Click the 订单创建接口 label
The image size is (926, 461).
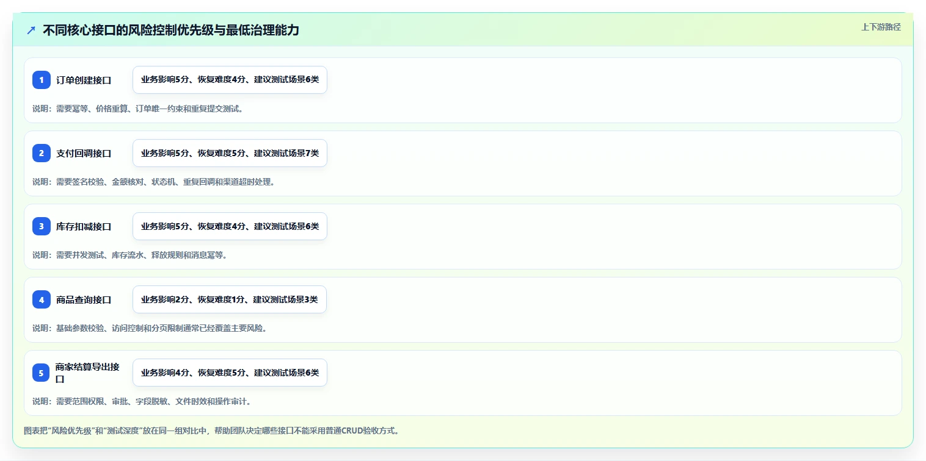click(84, 80)
